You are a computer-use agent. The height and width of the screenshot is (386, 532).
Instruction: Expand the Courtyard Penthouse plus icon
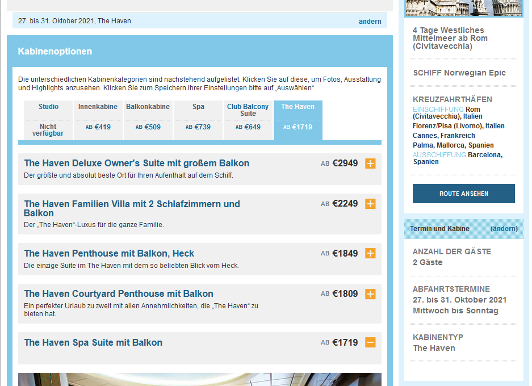click(x=370, y=294)
